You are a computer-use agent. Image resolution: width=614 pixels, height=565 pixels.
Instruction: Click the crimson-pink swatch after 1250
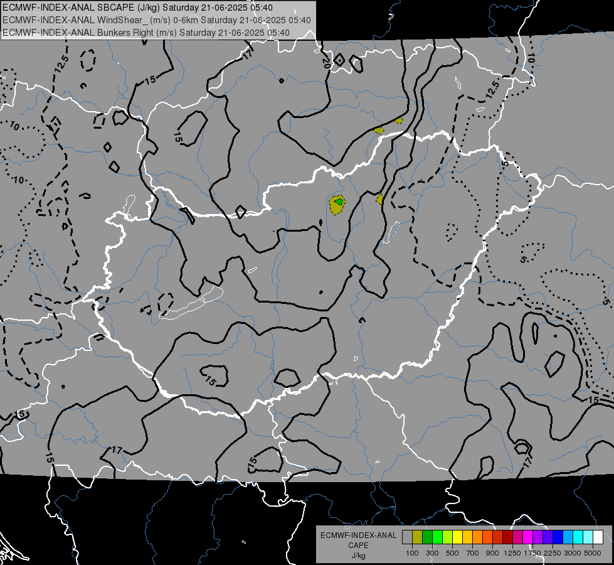coord(517,537)
